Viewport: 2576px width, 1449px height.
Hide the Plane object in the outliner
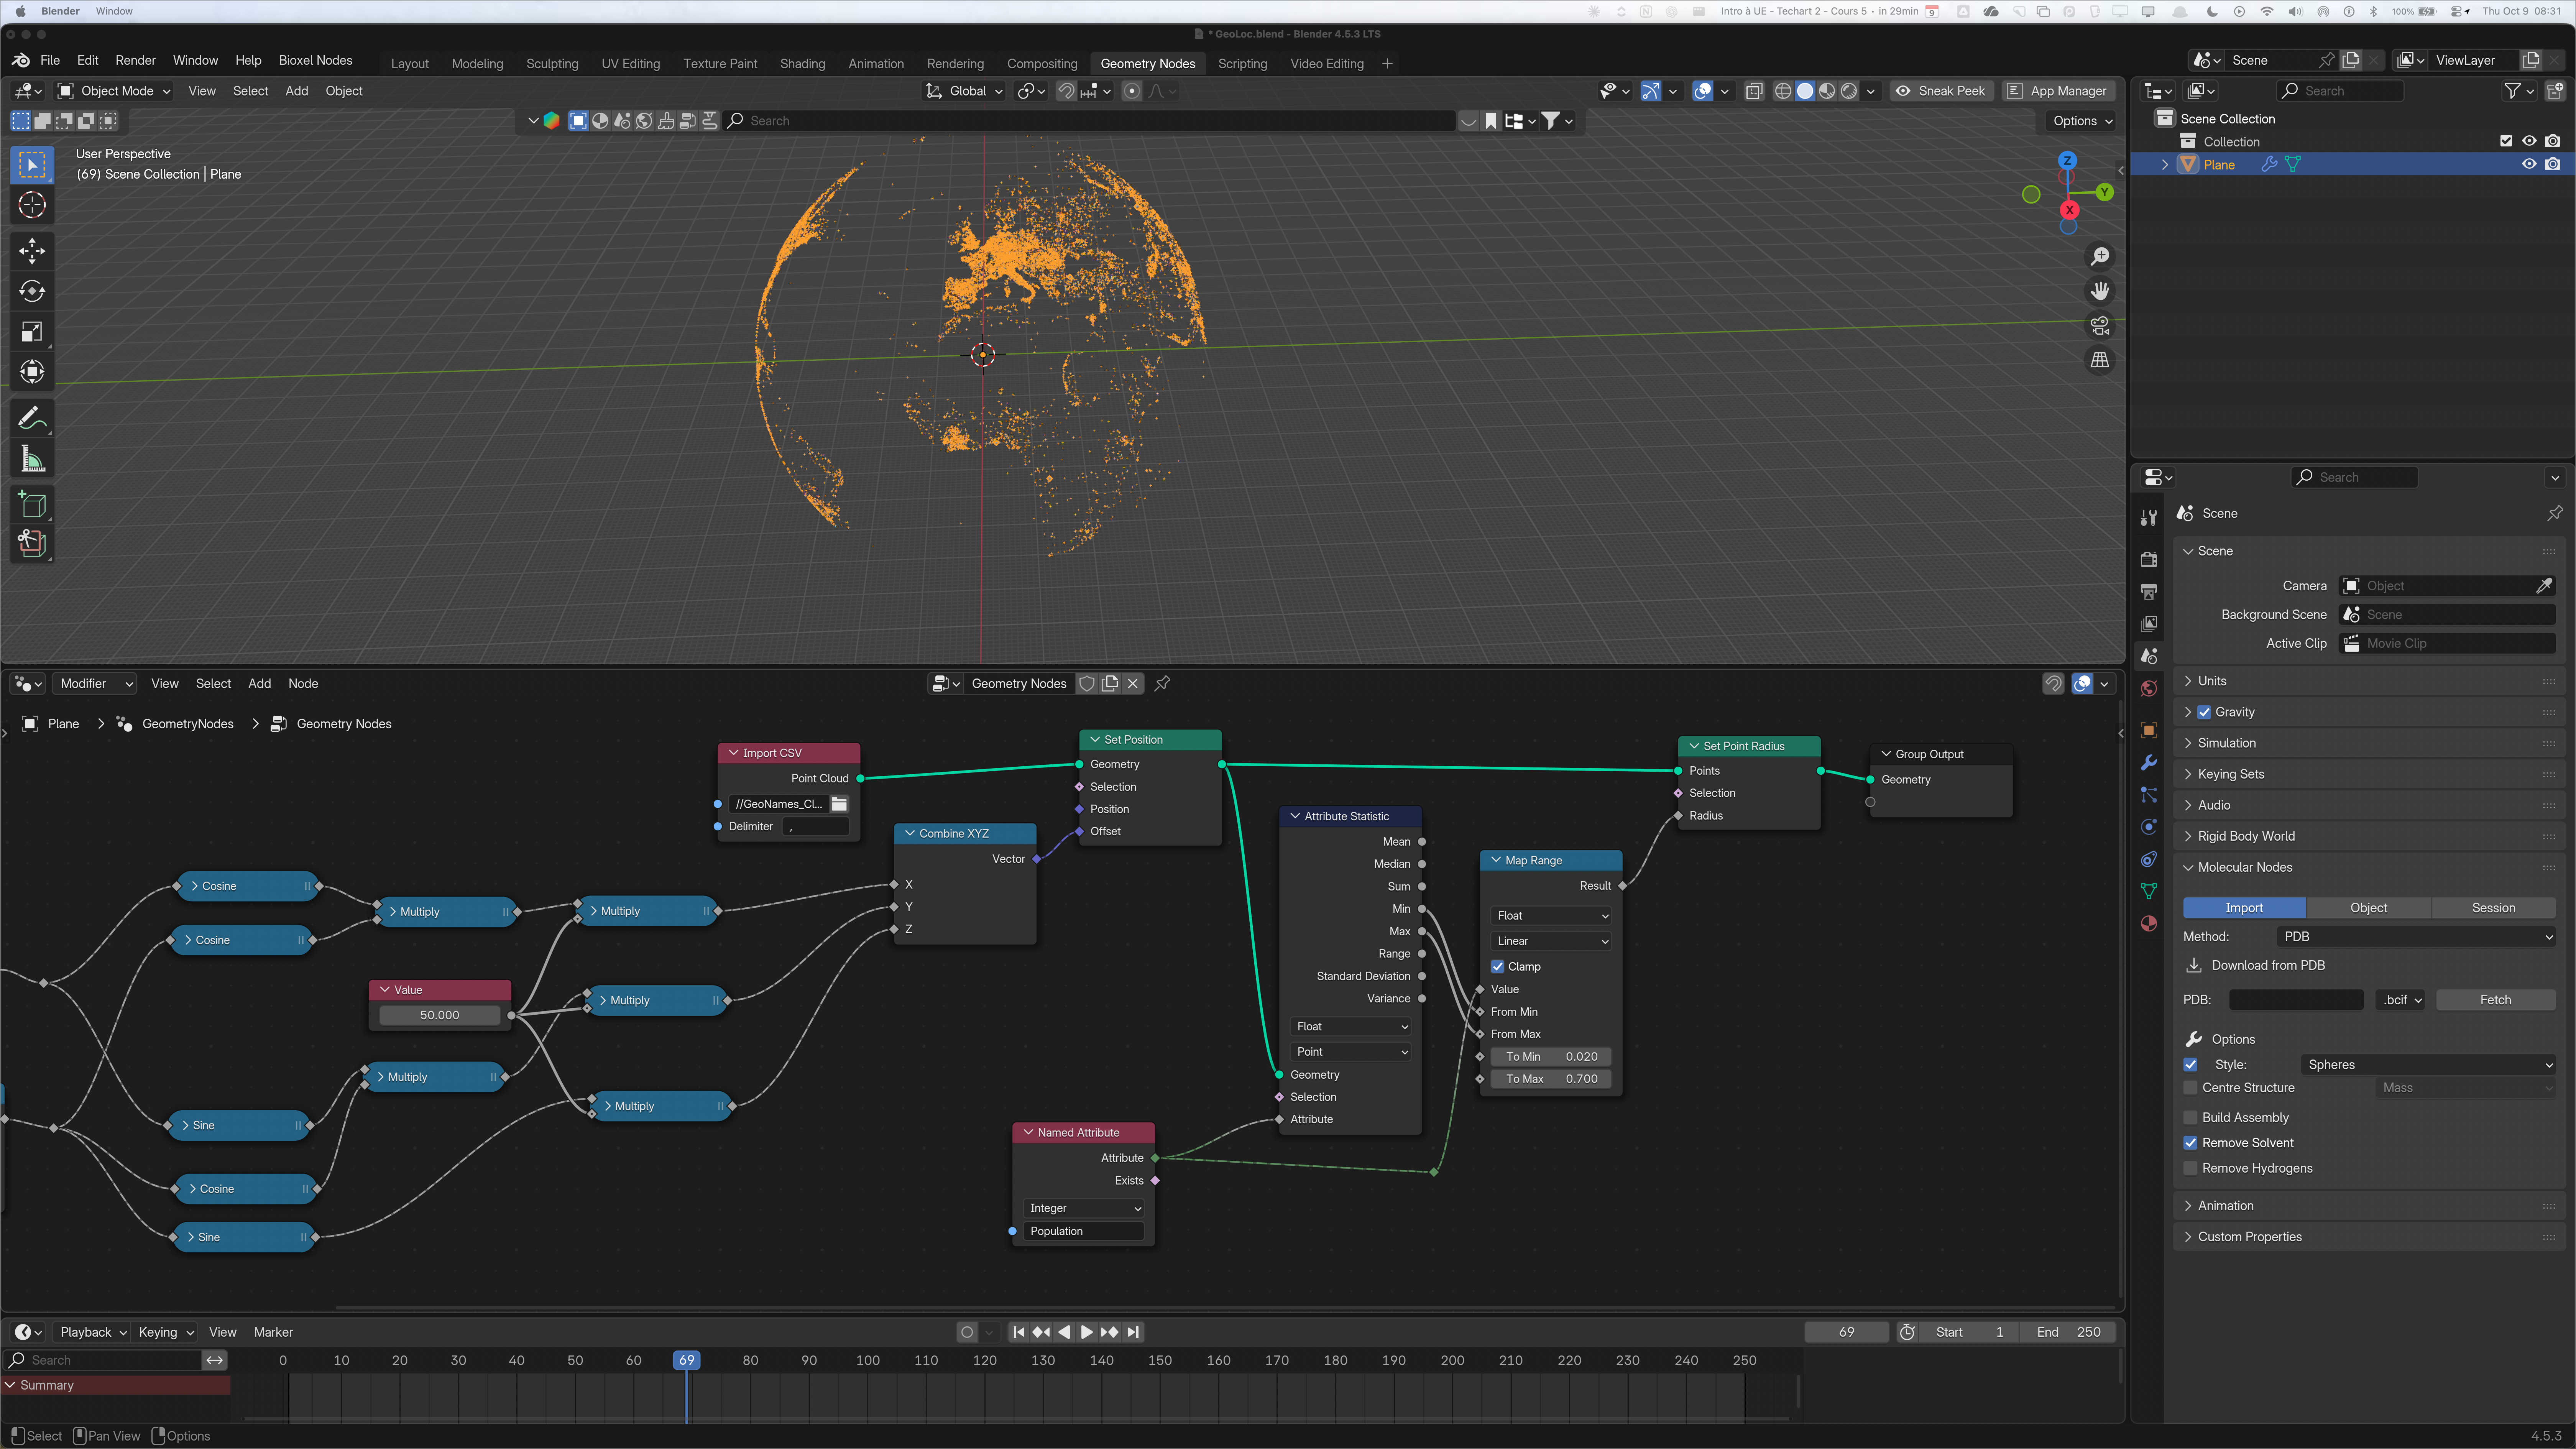[x=2529, y=164]
